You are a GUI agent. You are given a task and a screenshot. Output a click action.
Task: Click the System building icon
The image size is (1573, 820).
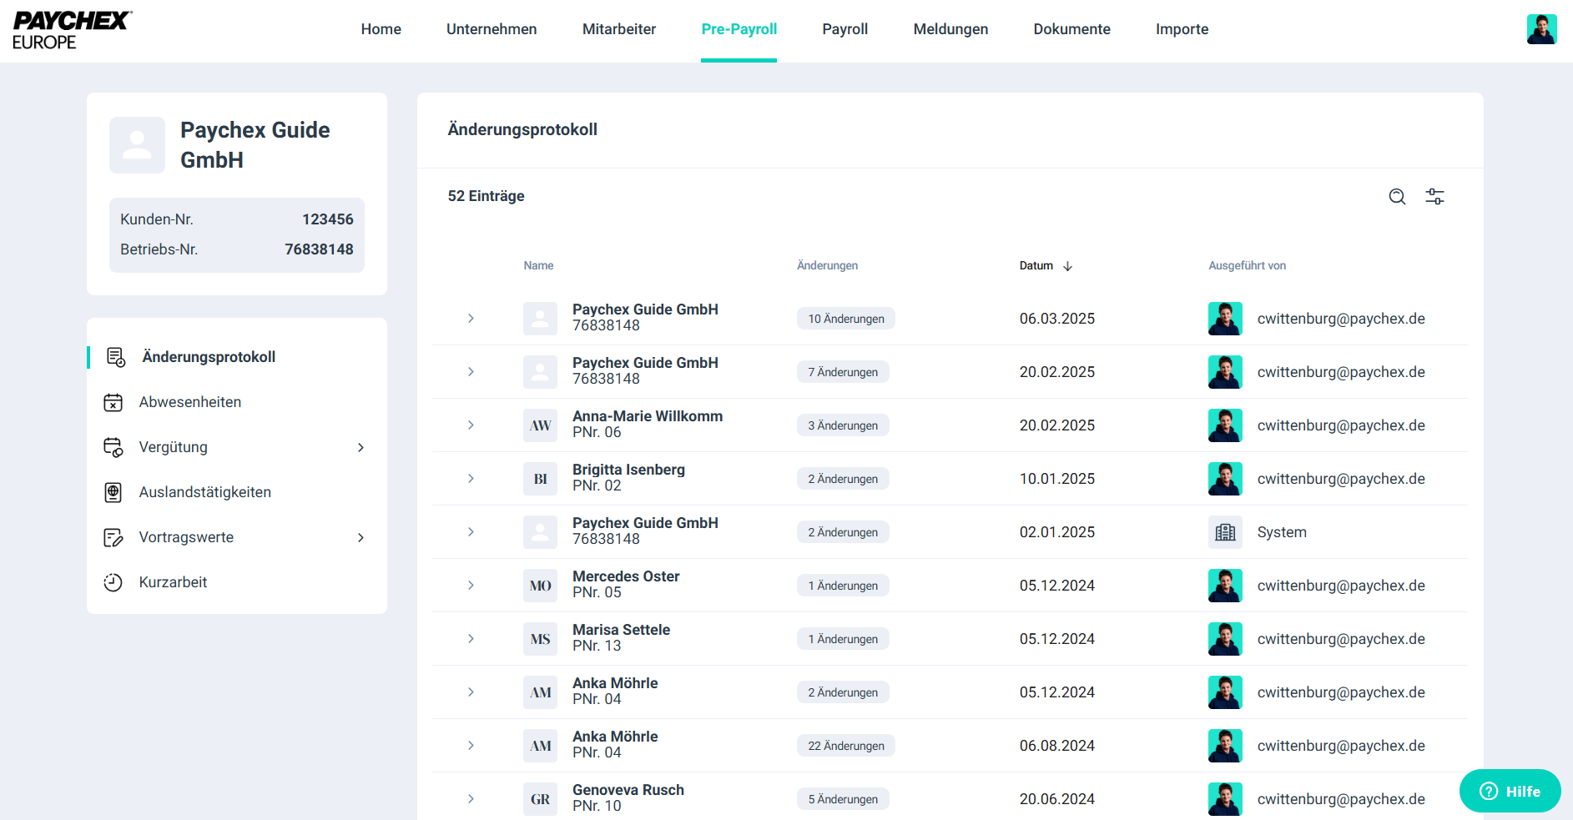(x=1225, y=532)
